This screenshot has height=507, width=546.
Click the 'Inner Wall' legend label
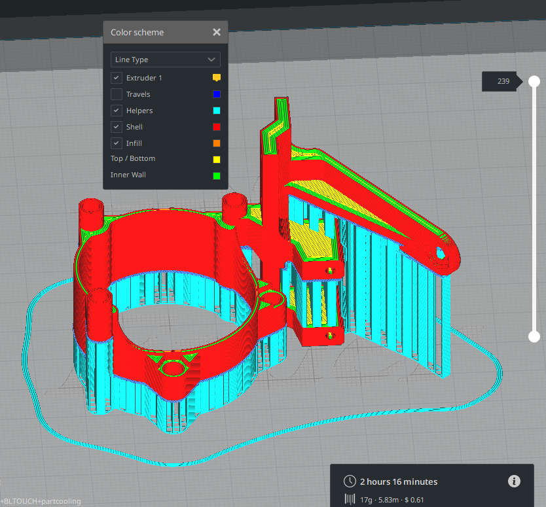pos(128,175)
